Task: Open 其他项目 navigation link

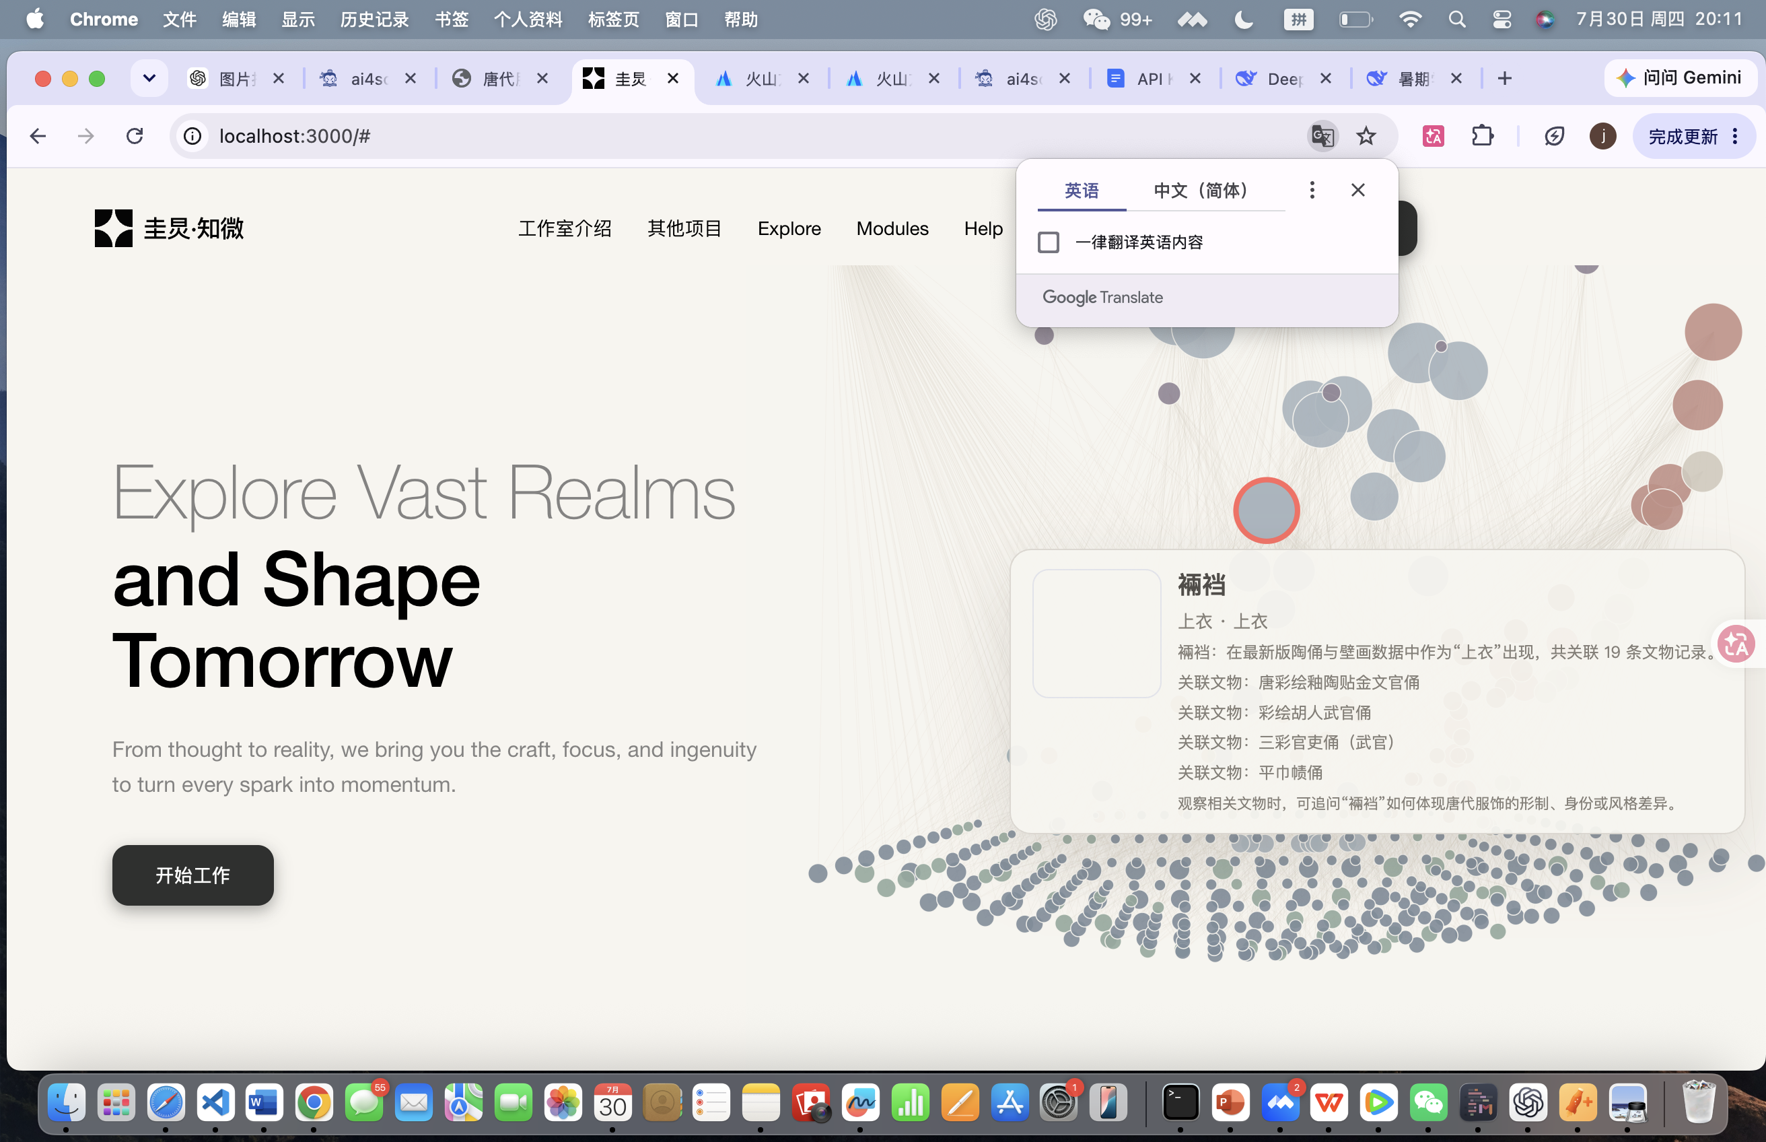Action: click(x=684, y=228)
